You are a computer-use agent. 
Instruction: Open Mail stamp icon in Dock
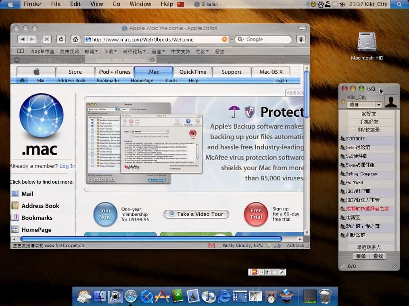193,296
